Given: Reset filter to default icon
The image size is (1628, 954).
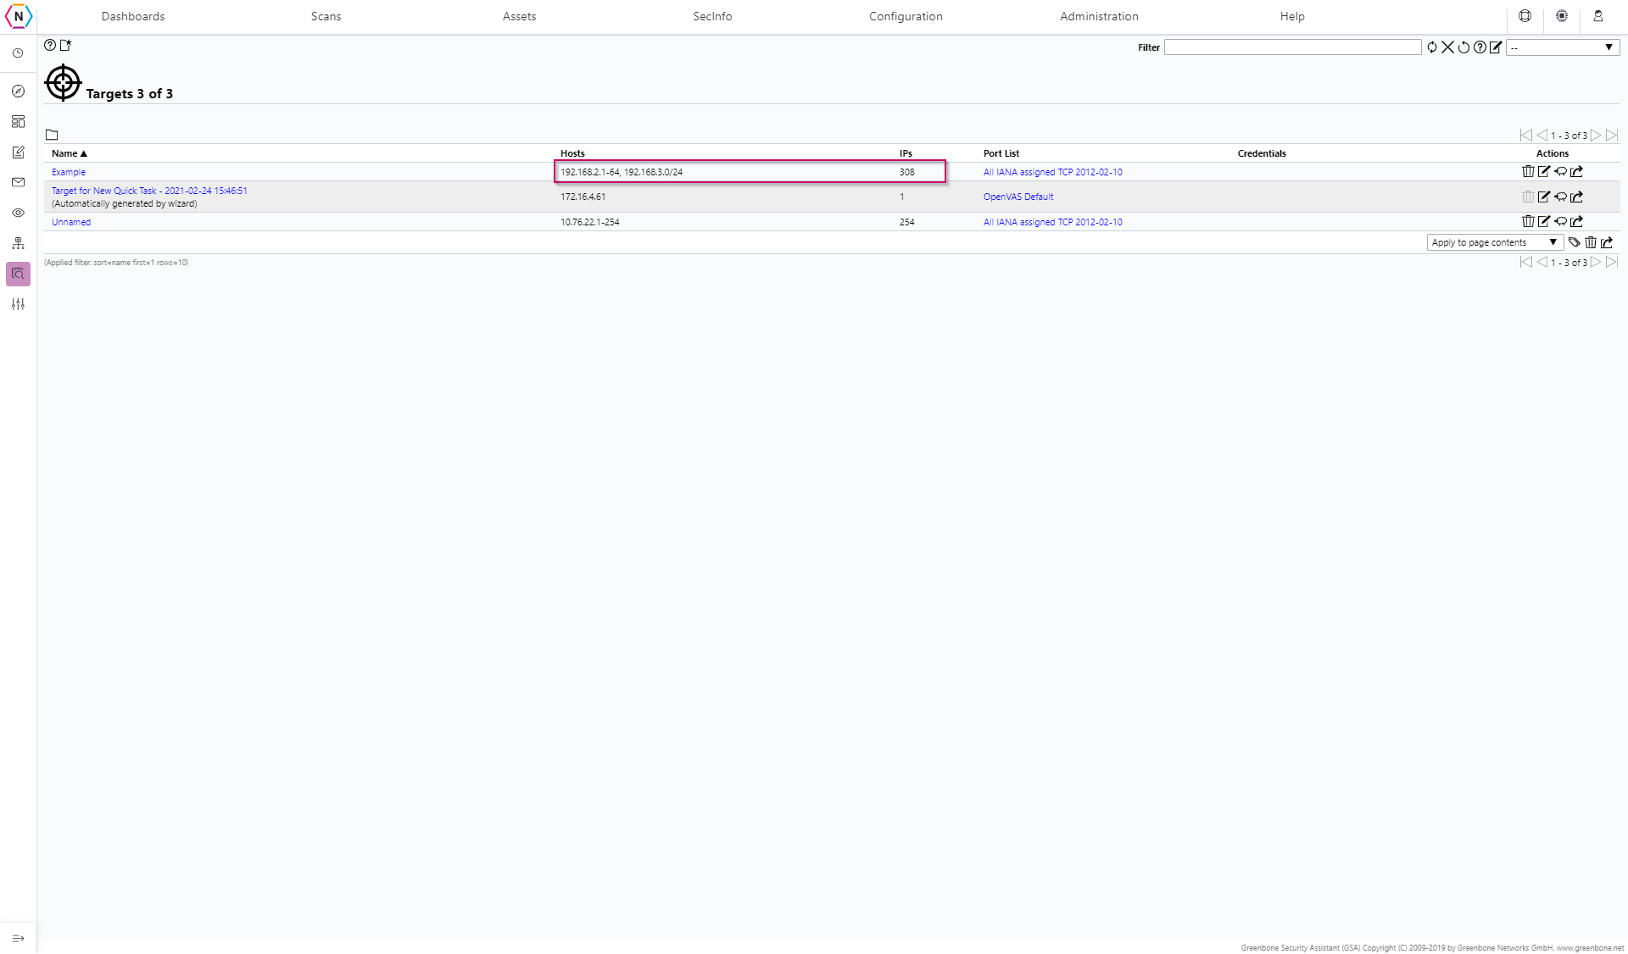Looking at the screenshot, I should 1464,47.
